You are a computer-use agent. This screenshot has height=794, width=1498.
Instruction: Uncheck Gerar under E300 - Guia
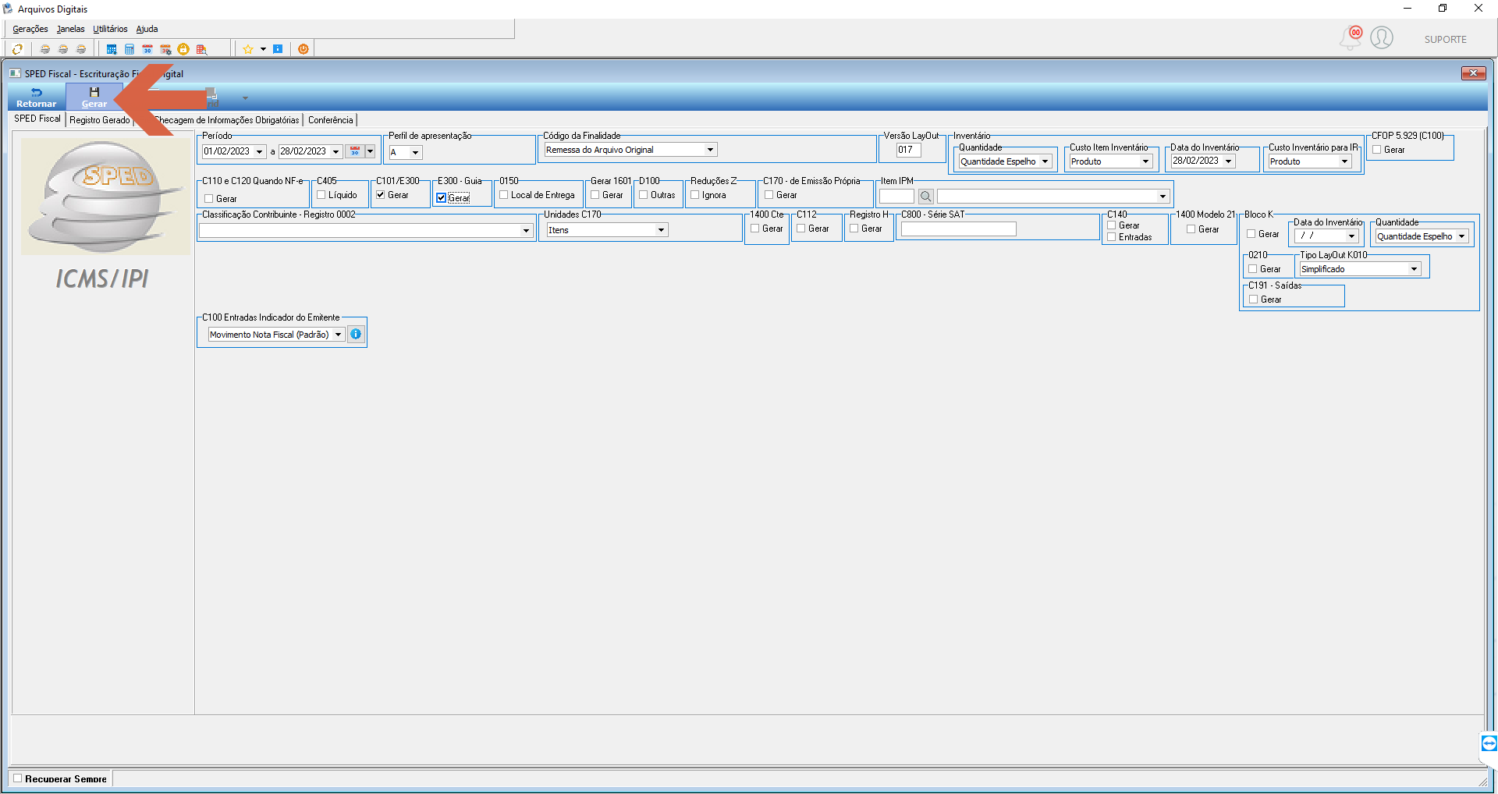pyautogui.click(x=442, y=198)
